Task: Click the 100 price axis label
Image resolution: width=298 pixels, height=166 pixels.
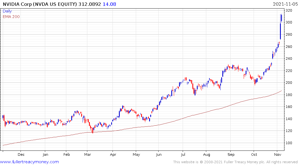Action: 289,143
